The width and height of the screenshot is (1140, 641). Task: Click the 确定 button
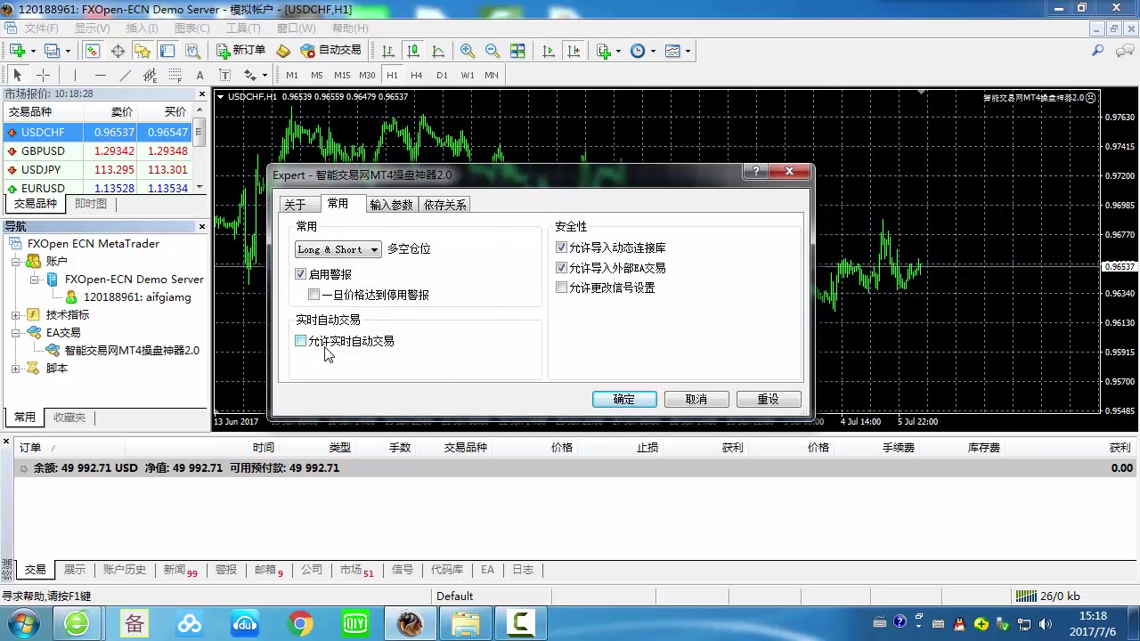[624, 400]
